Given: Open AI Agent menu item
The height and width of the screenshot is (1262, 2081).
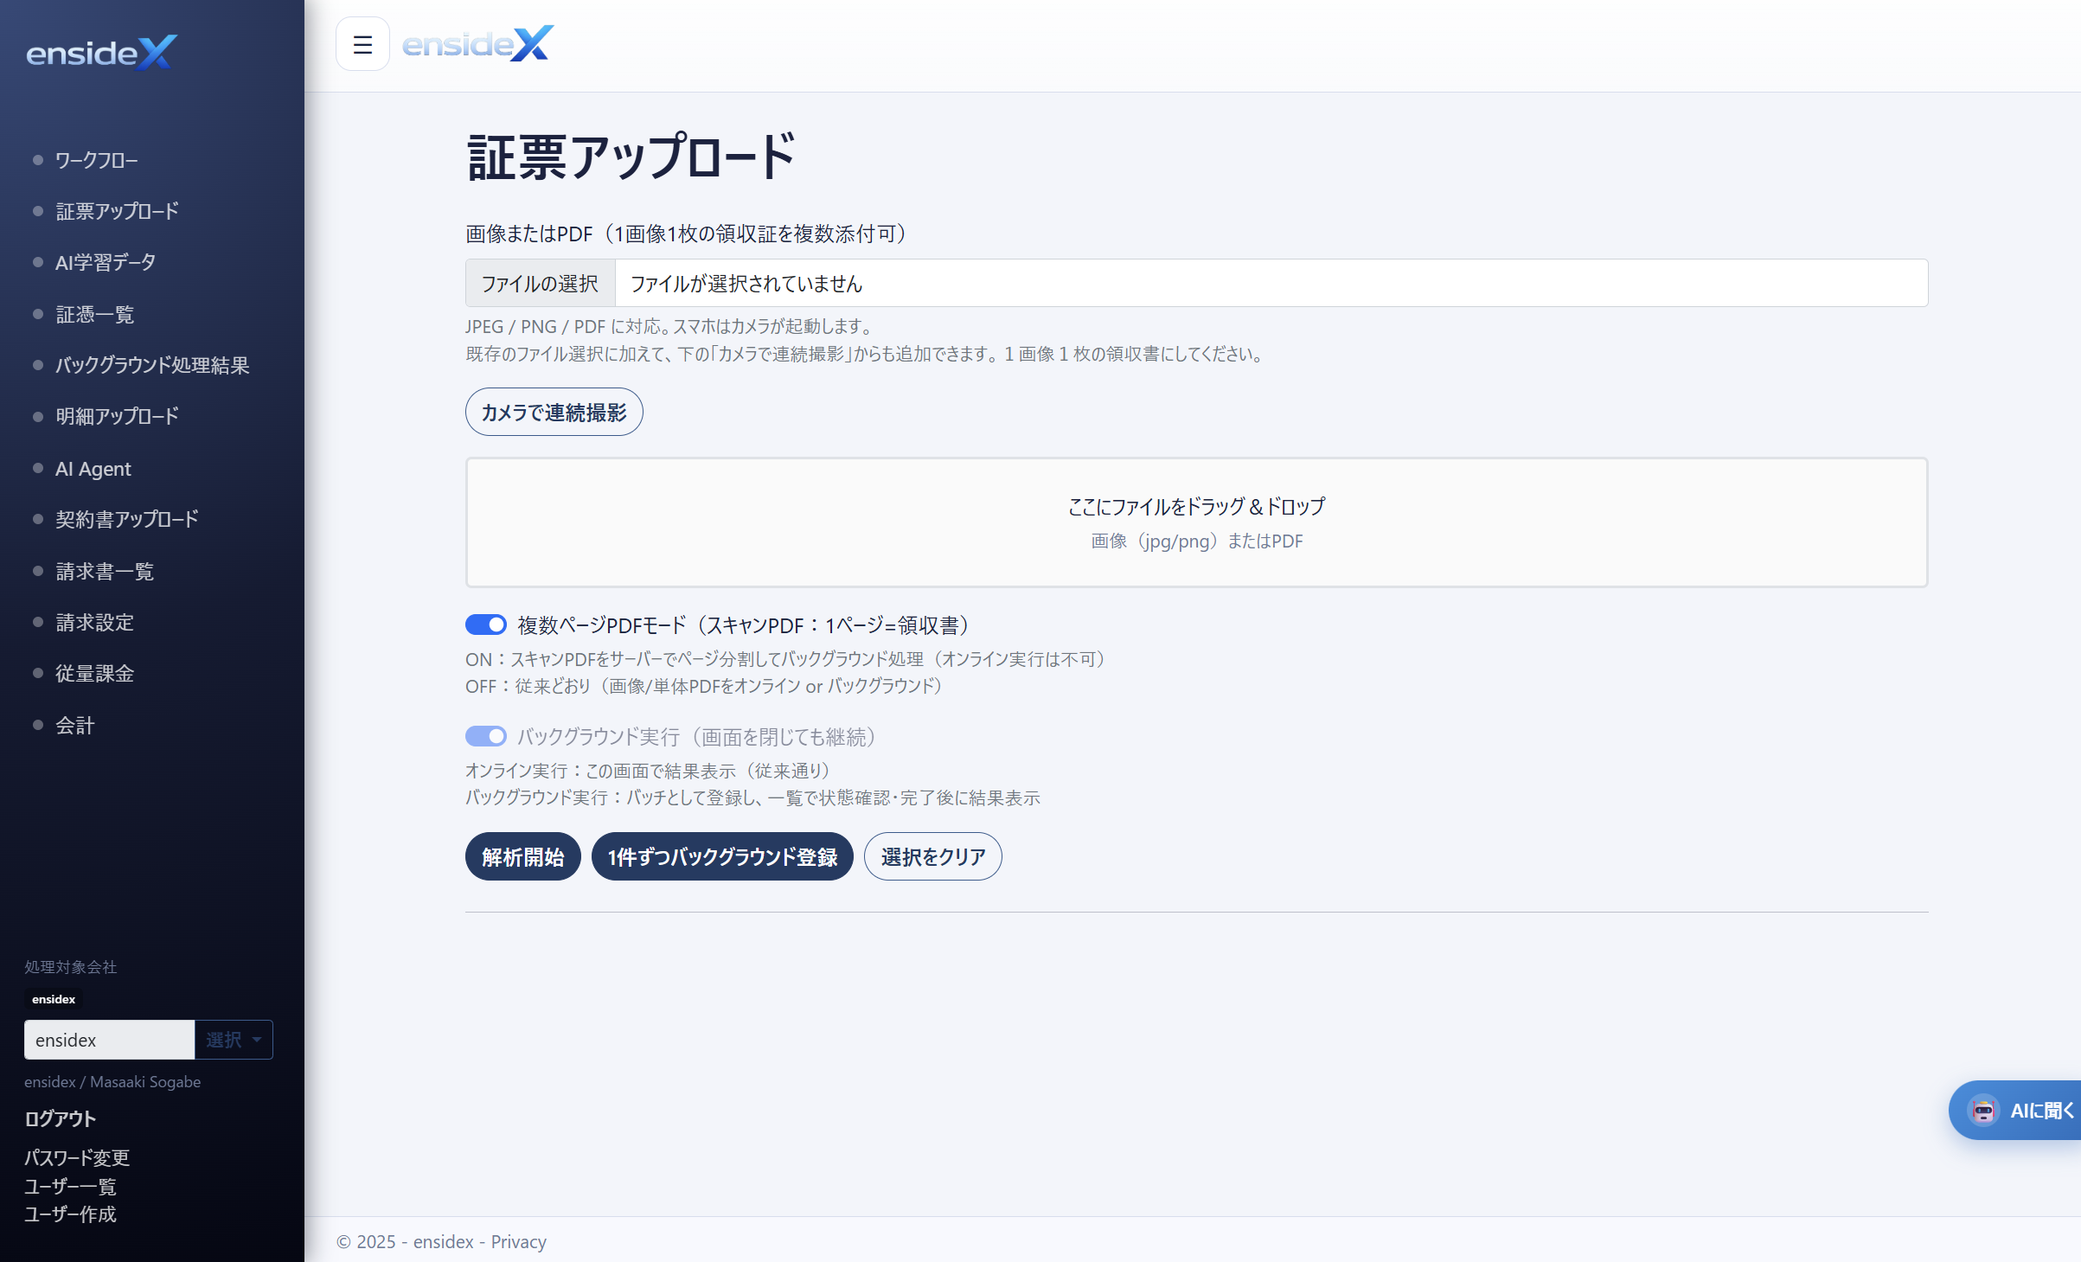Looking at the screenshot, I should click(x=93, y=468).
